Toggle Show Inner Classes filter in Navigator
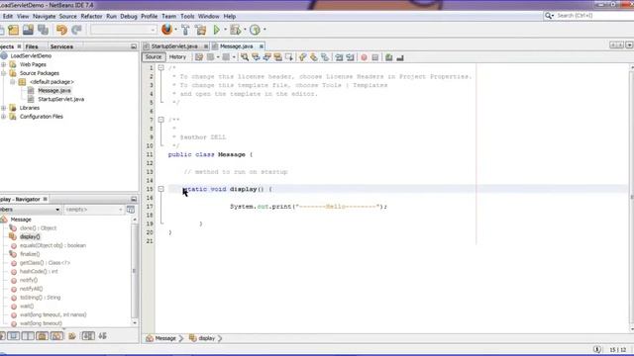Viewport: 634px width, 356px height. (56, 336)
